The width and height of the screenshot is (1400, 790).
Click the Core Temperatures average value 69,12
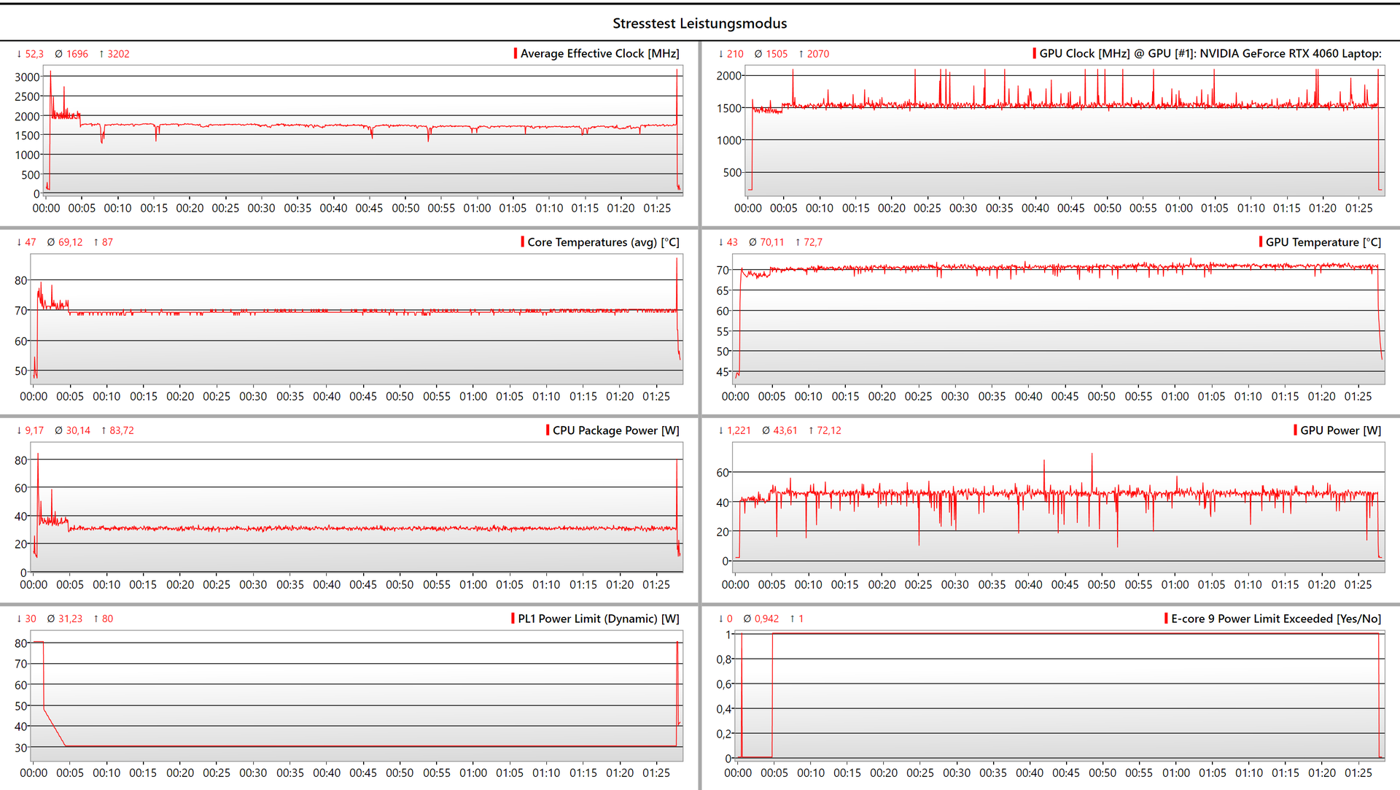click(x=70, y=242)
